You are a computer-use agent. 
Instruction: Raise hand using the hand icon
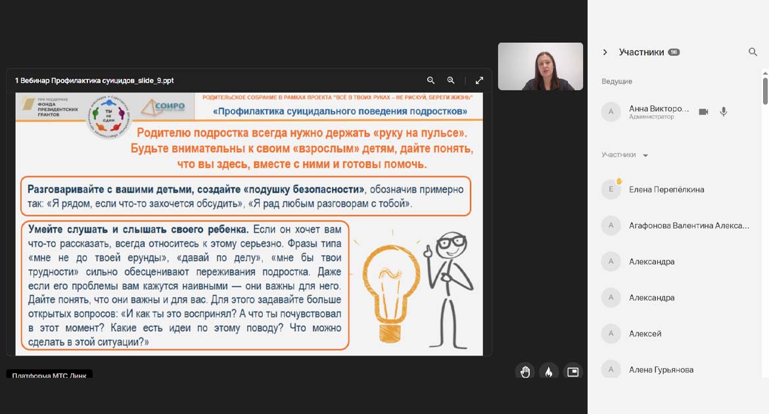point(525,372)
